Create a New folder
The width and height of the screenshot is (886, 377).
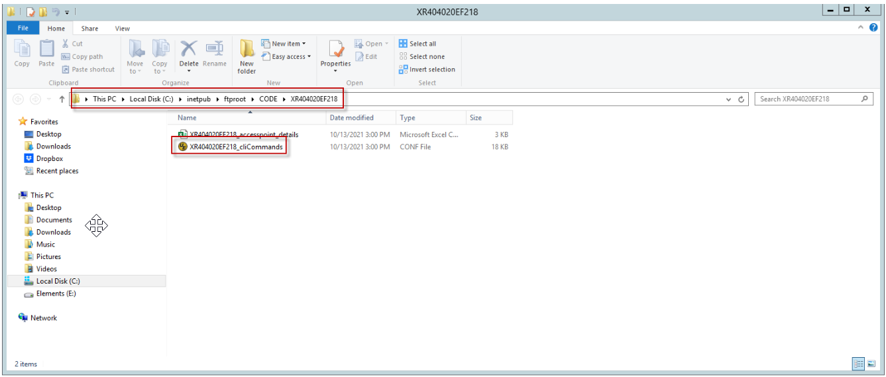click(x=247, y=56)
